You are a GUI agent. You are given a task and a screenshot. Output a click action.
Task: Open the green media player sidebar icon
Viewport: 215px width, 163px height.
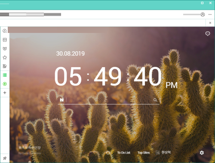(x=5, y=84)
